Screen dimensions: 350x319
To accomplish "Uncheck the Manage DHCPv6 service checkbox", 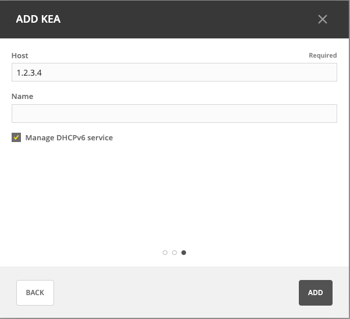I will [16, 137].
